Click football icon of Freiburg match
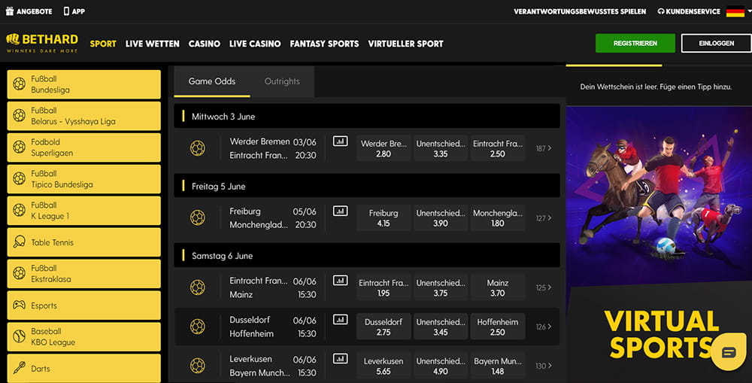Viewport: 752px width, 383px height. (197, 218)
